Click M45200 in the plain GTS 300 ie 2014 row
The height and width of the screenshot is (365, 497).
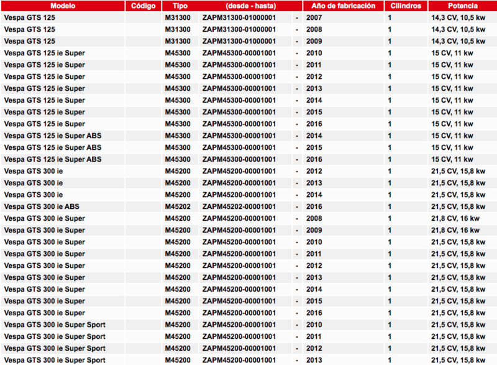point(178,195)
